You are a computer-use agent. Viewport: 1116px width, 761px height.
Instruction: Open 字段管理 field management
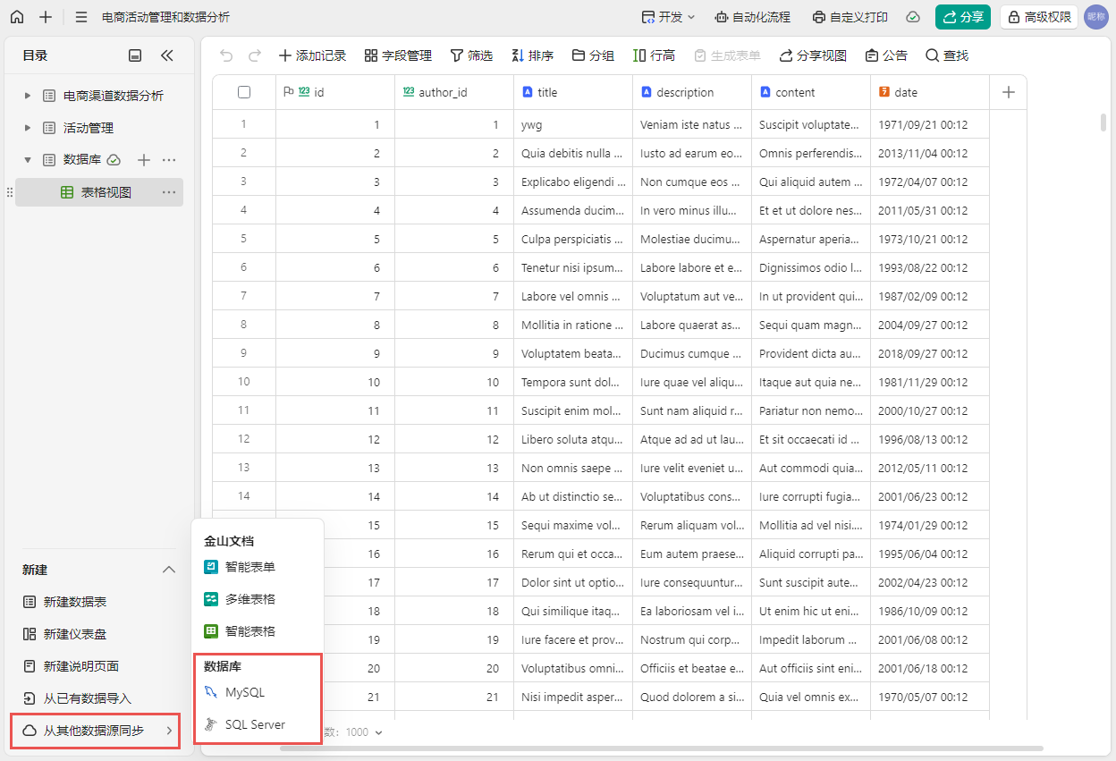(398, 55)
